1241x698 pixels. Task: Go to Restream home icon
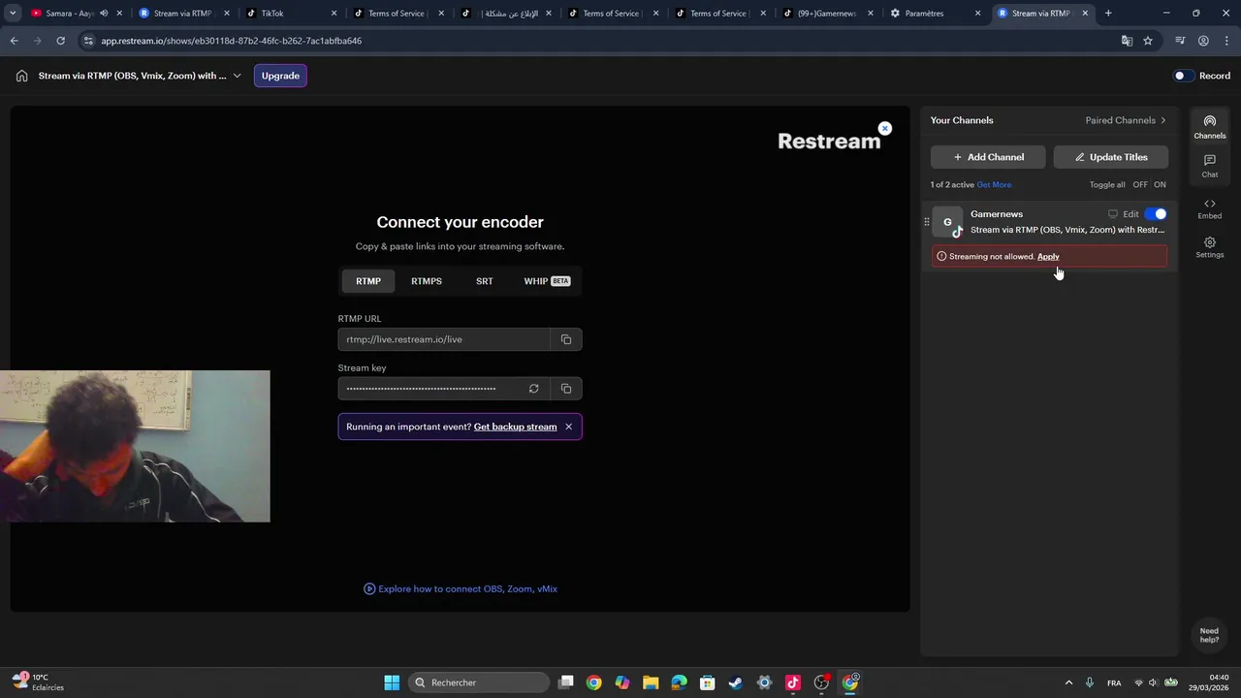pyautogui.click(x=21, y=76)
